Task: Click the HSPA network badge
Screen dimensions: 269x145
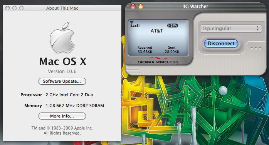Action: (172, 26)
